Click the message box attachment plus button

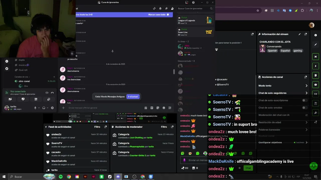(x=63, y=108)
